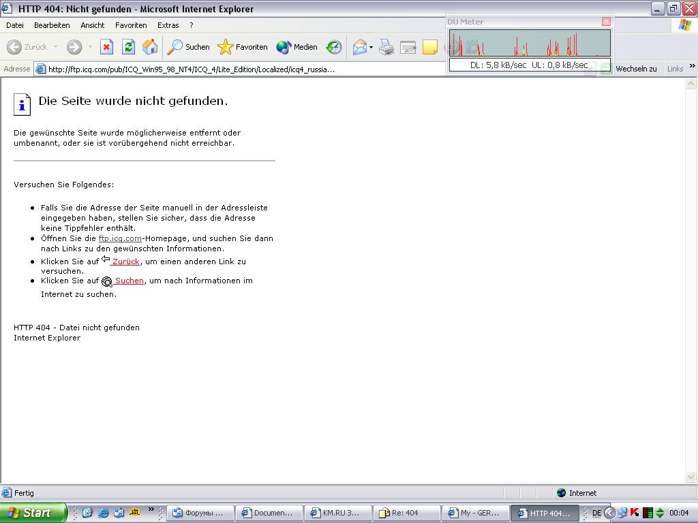Print the page using the printer icon

pyautogui.click(x=386, y=47)
